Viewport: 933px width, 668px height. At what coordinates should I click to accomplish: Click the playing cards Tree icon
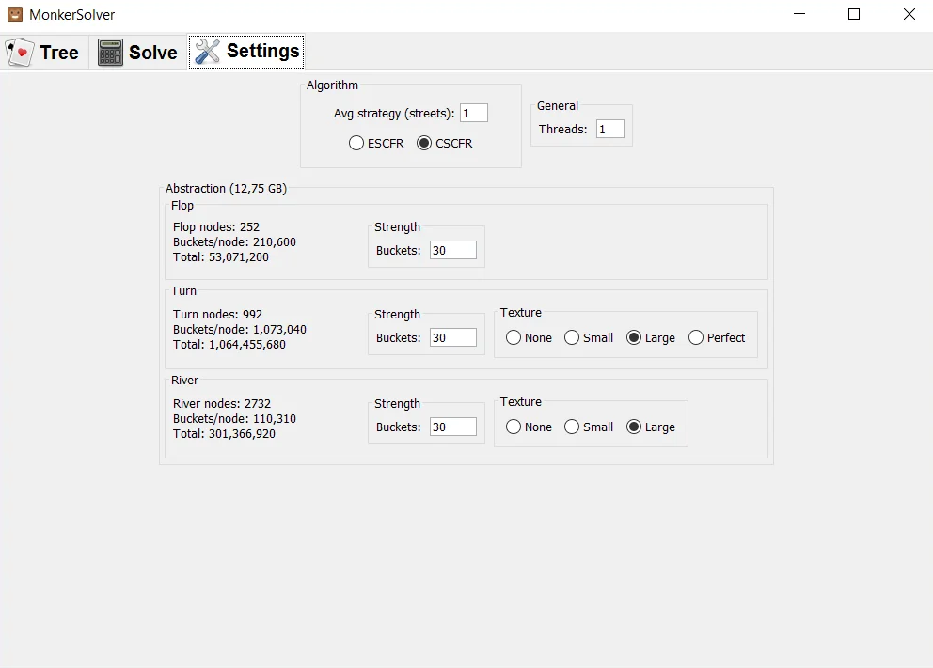(x=19, y=53)
